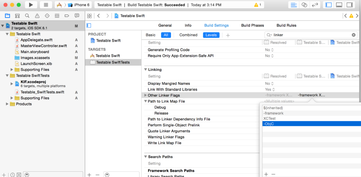
Task: Collapse the Linking settings section
Action: [146, 69]
